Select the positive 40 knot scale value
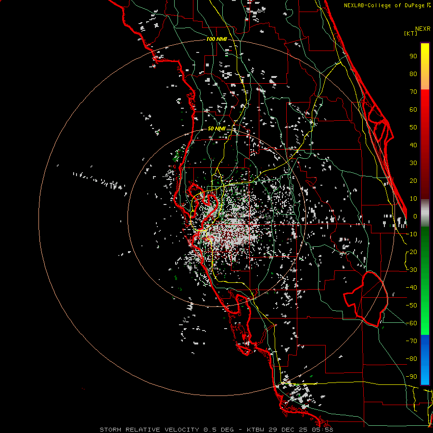This screenshot has height=433, width=433. 413,145
